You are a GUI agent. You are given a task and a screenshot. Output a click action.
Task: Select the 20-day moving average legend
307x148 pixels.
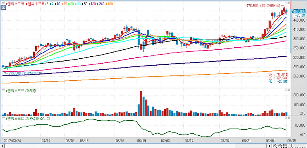(x=71, y=4)
